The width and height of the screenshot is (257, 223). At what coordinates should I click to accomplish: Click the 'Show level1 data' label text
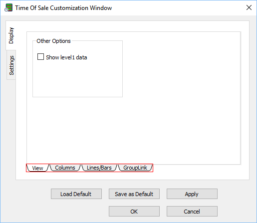click(x=66, y=57)
